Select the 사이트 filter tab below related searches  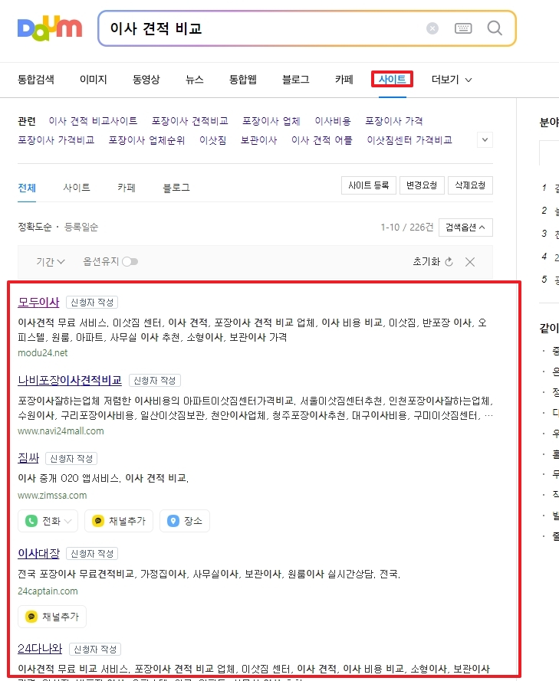77,188
